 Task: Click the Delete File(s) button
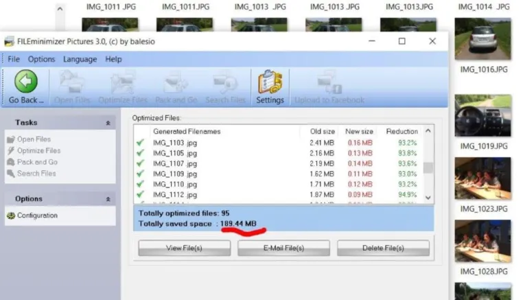383,248
